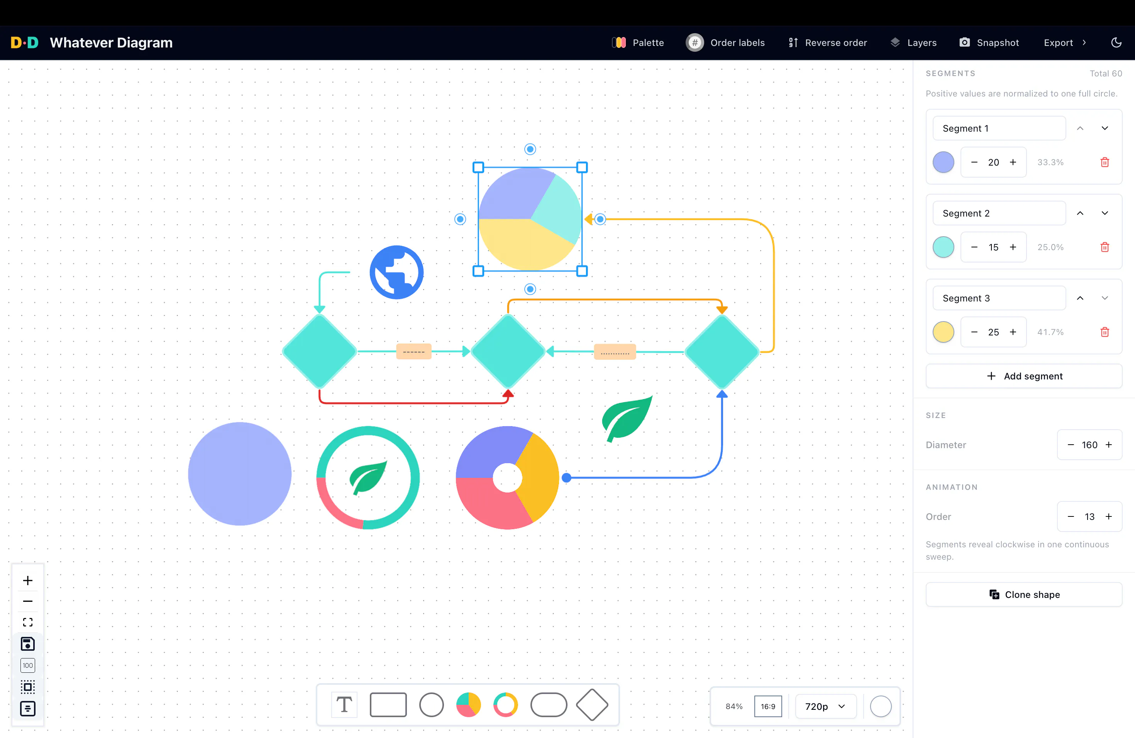This screenshot has height=738, width=1135.
Task: Delete Segment 1 trash icon
Action: (1105, 162)
